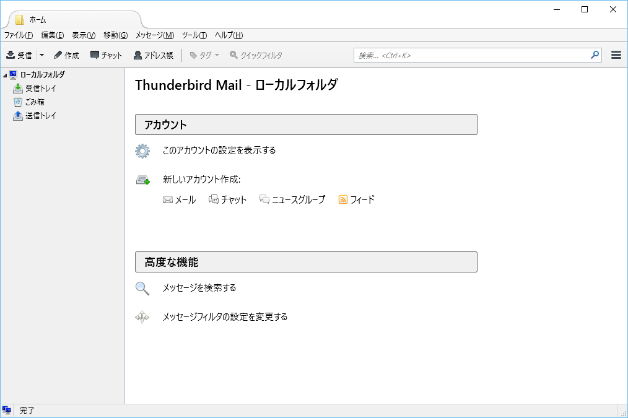Maximize the Thunderbird window
This screenshot has width=628, height=418.
click(x=585, y=10)
